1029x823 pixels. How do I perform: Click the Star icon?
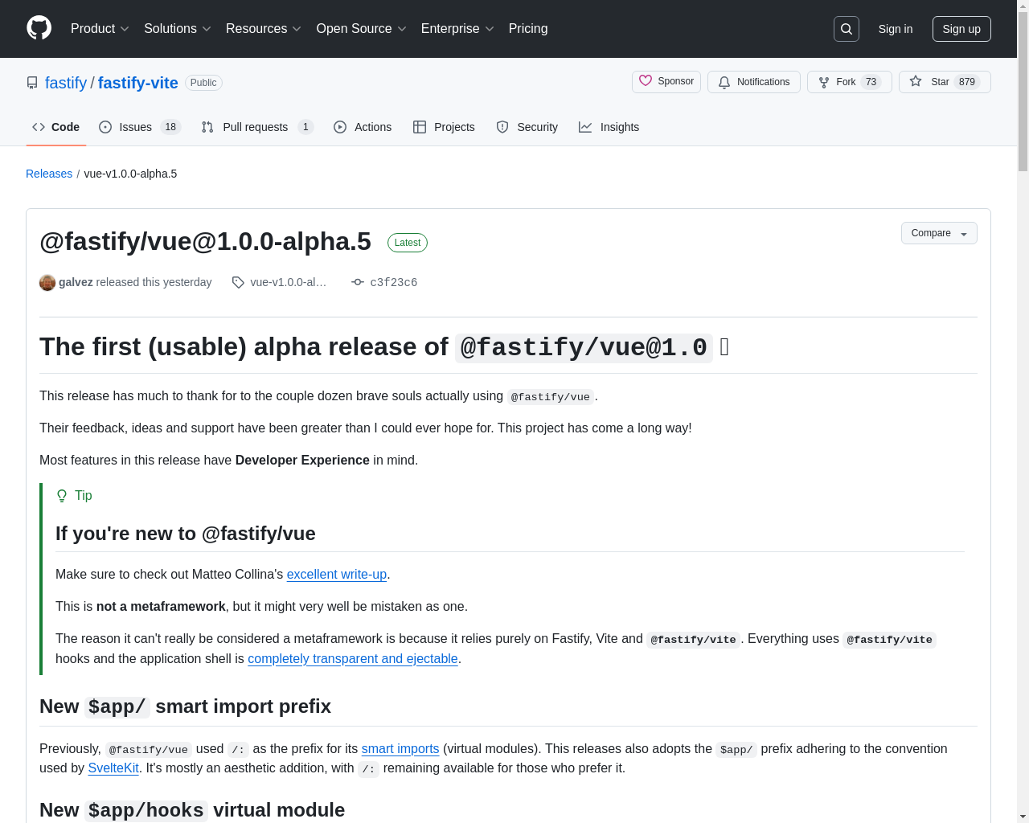click(x=916, y=81)
